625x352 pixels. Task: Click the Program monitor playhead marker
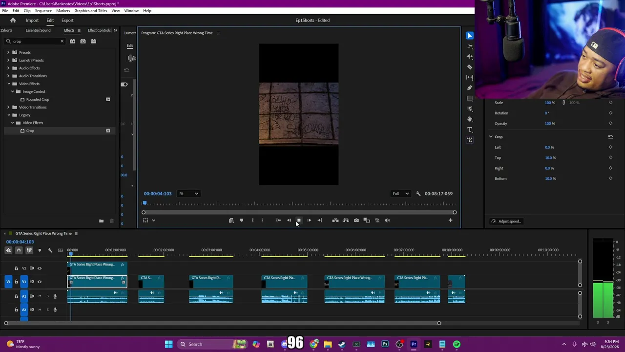click(145, 203)
